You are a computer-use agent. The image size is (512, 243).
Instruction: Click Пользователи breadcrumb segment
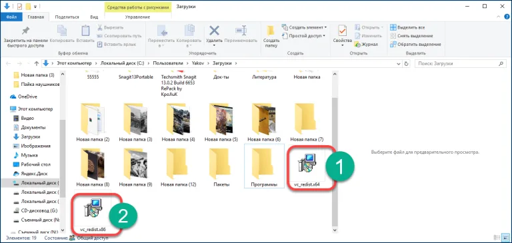[x=168, y=64]
